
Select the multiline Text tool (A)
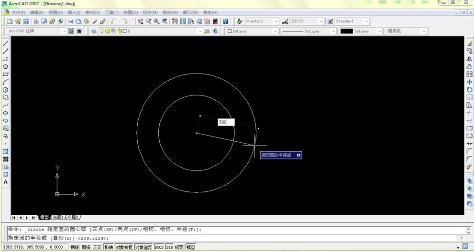6,182
